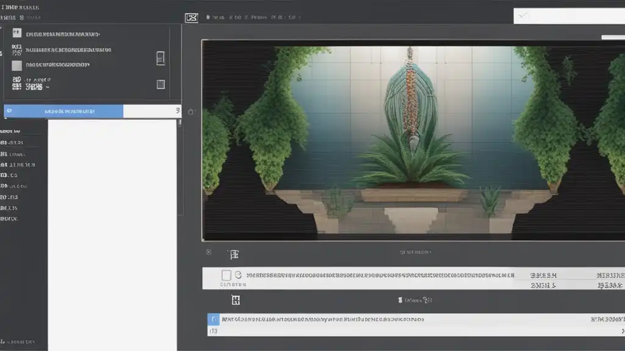Image resolution: width=625 pixels, height=351 pixels.
Task: Click the circular refresh icon next to the empty checkbox
Action: click(238, 275)
